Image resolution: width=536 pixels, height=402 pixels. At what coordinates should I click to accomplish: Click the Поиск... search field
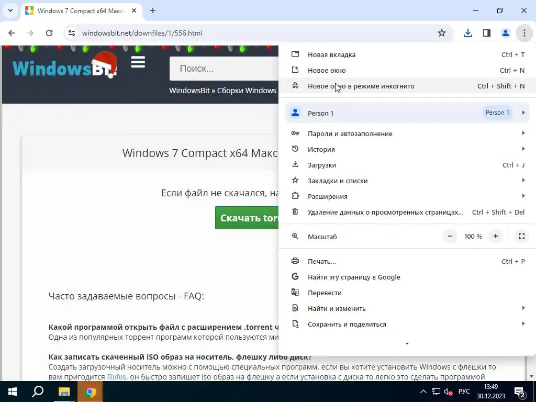click(x=224, y=69)
